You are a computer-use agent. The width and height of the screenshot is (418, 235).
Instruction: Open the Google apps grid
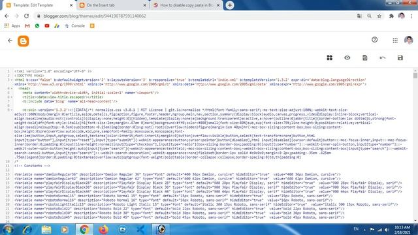pyautogui.click(x=395, y=40)
